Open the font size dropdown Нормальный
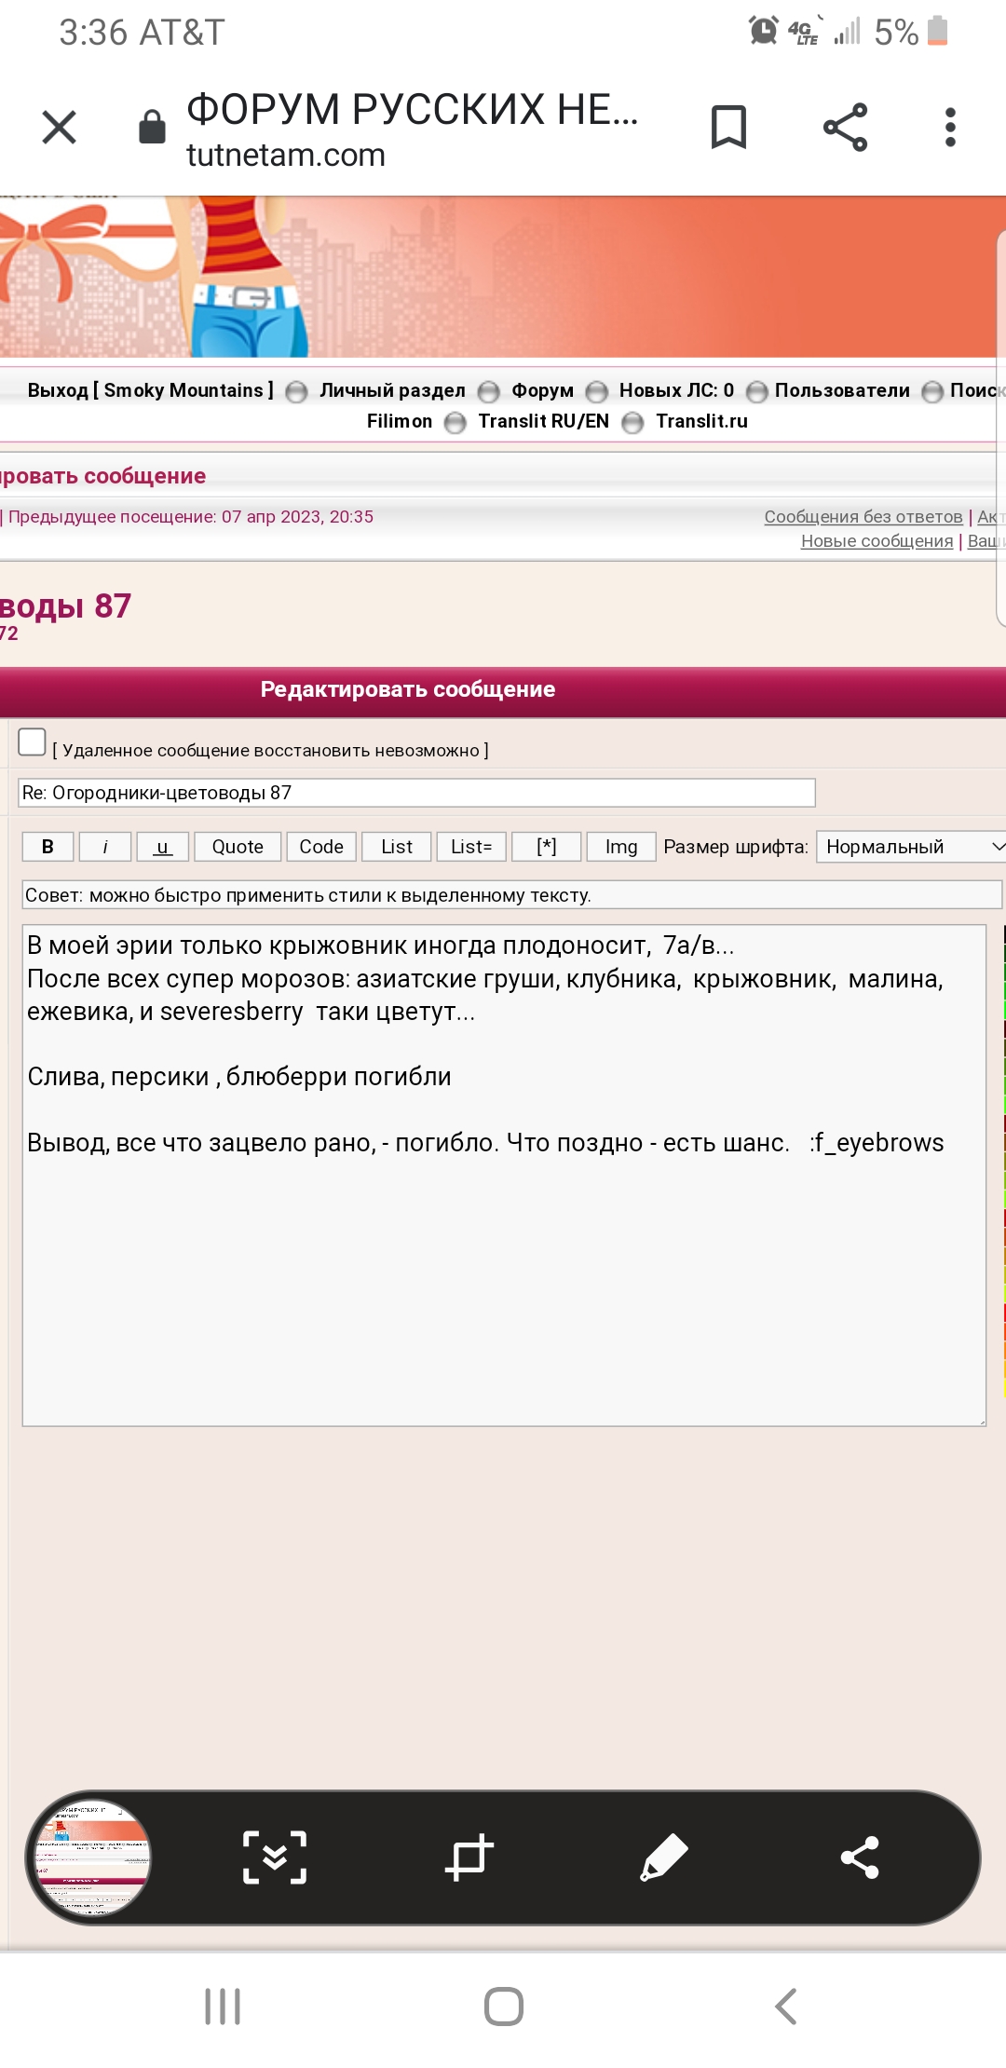The image size is (1006, 2068). point(911,847)
